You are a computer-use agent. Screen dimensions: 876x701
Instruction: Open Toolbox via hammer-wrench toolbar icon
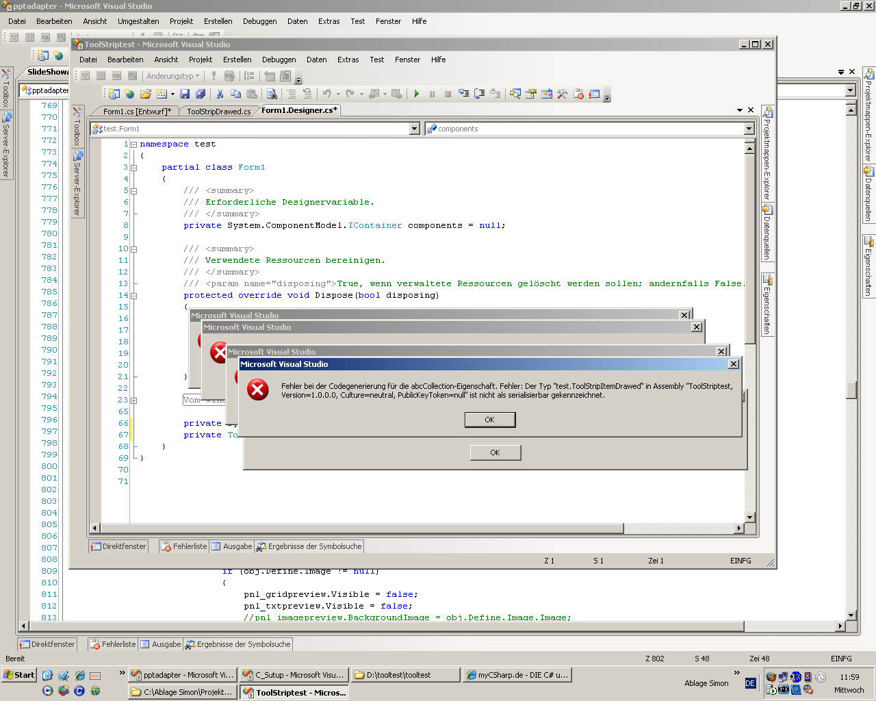(x=562, y=94)
